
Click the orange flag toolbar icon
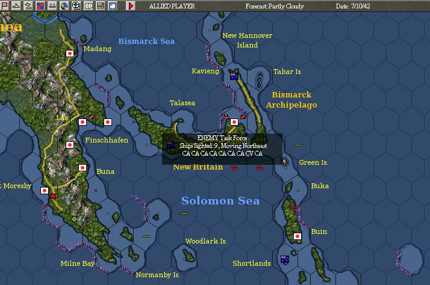click(x=4, y=6)
